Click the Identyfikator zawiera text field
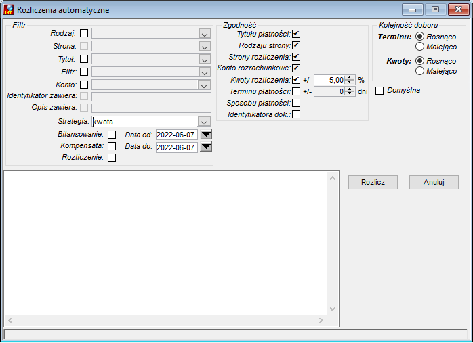473x343 pixels. (x=151, y=96)
